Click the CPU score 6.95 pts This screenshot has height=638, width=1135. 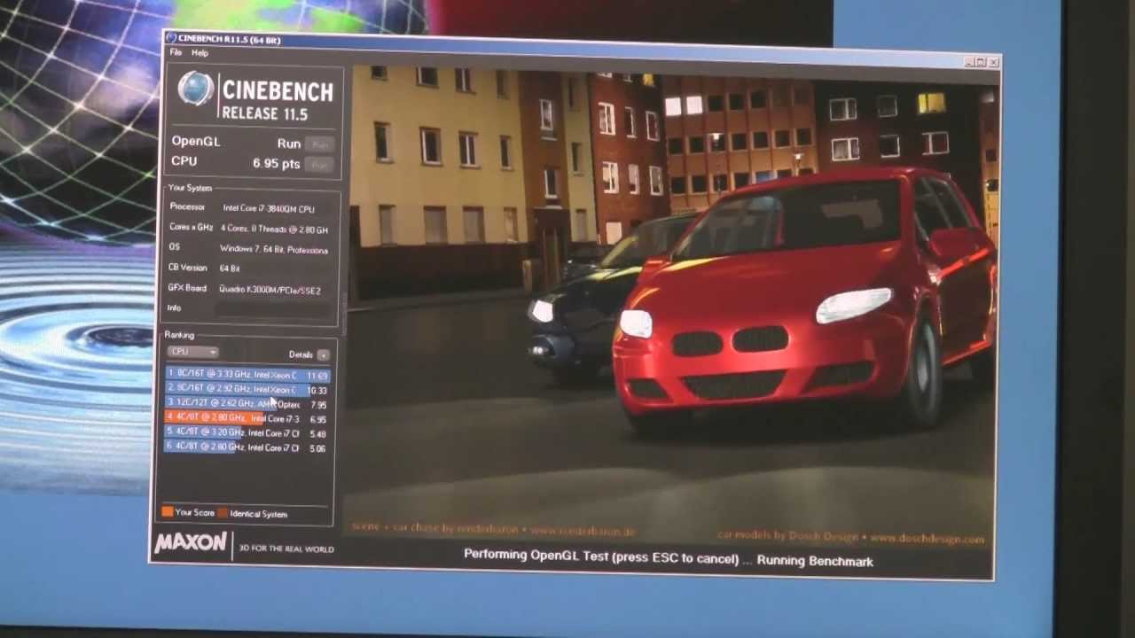click(276, 163)
